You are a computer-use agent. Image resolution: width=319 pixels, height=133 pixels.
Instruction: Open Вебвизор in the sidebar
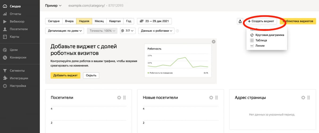tap(17, 22)
